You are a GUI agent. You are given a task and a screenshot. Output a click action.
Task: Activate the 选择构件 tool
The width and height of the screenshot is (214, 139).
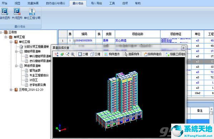[132, 54]
